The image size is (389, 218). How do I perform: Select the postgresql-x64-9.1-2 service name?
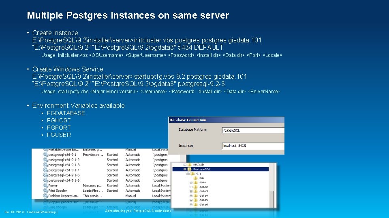point(64,160)
